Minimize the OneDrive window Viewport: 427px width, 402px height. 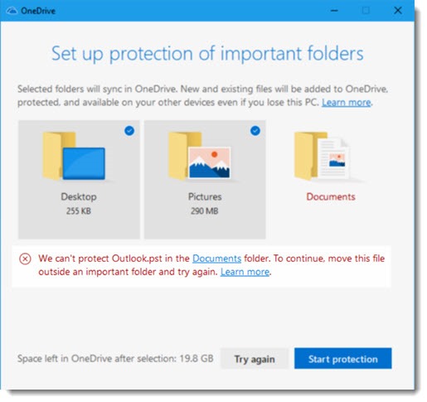[x=334, y=11]
